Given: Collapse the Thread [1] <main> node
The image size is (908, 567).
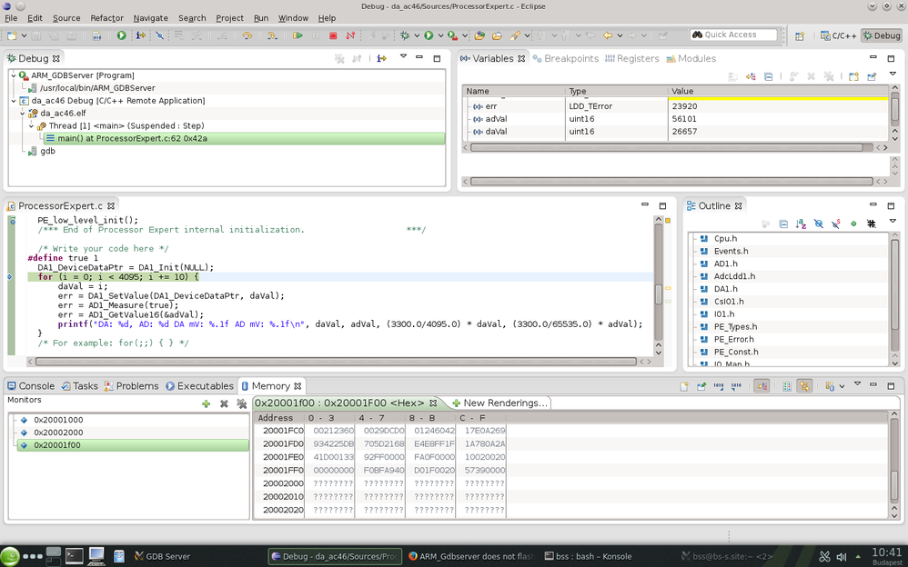Looking at the screenshot, I should (x=33, y=126).
